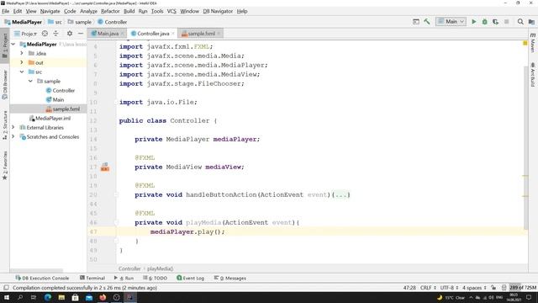Build project with the hammer icon
Image resolution: width=538 pixels, height=303 pixels.
pyautogui.click(x=427, y=21)
